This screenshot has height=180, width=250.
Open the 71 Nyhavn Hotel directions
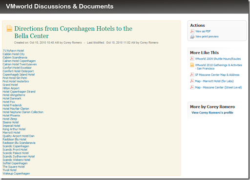(x=13, y=51)
